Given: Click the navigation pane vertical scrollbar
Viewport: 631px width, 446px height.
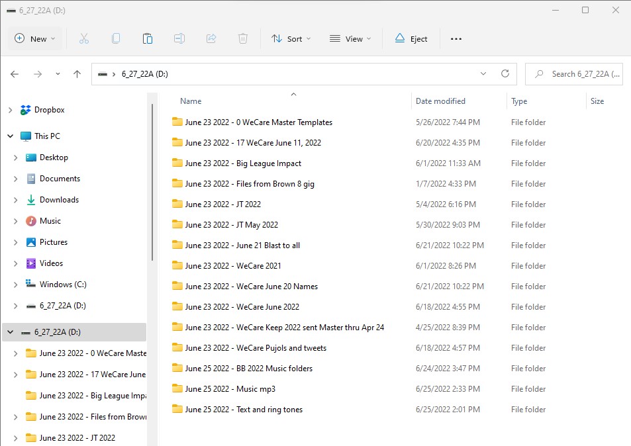Looking at the screenshot, I should click(152, 182).
